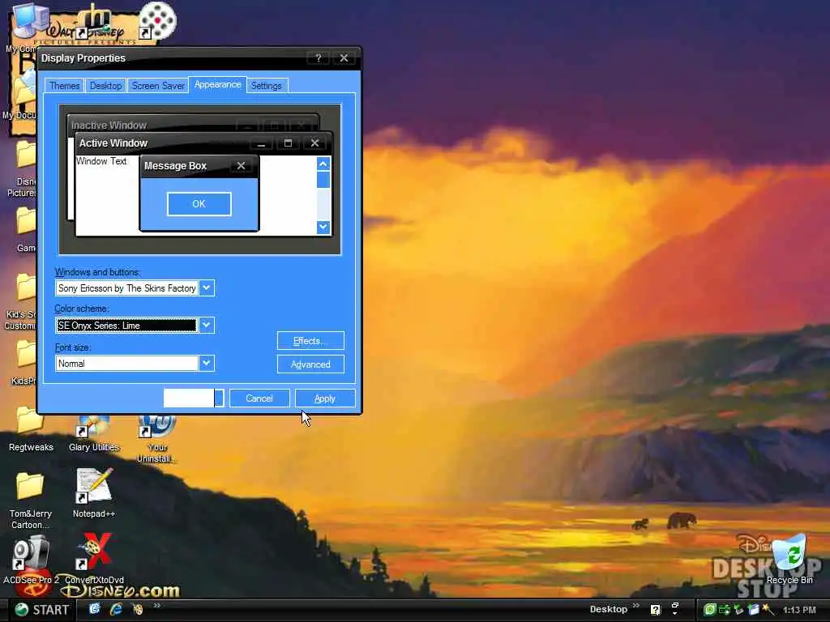The height and width of the screenshot is (622, 830).
Task: Click the blank OK button beside Cancel
Action: [193, 398]
